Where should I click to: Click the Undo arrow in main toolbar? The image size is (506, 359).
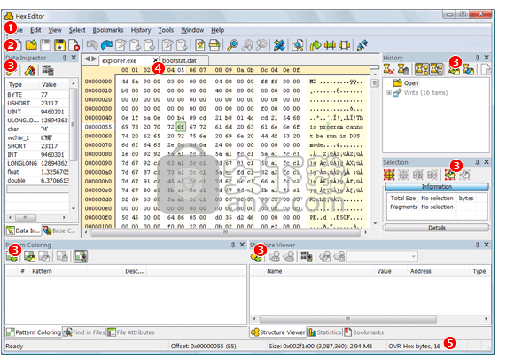(92, 45)
